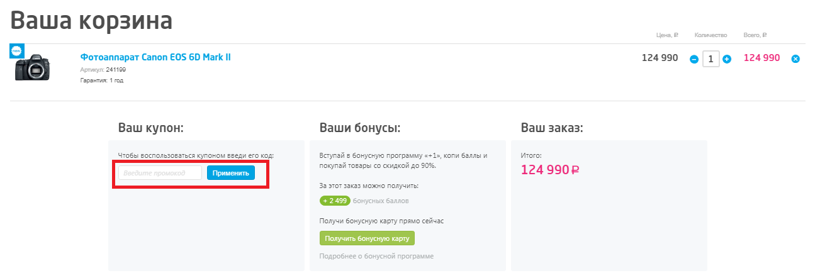Viewport: 820px width, 278px height.
Task: Open Подробнее о бонусной программе link
Action: coord(376,256)
